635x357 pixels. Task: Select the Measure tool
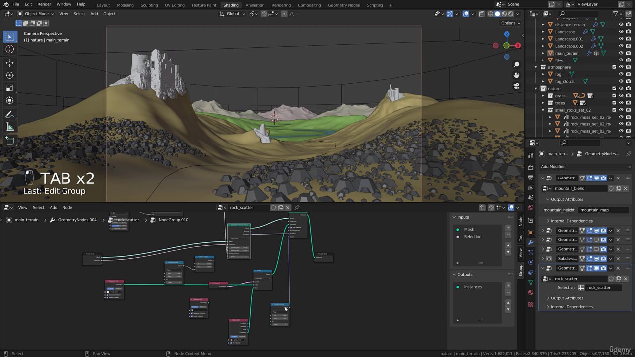tap(10, 127)
